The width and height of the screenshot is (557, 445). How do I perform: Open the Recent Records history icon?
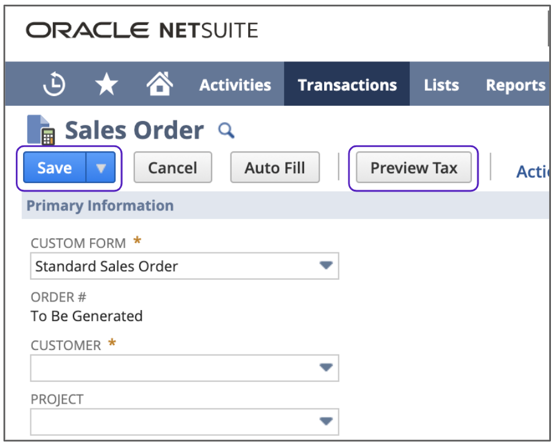point(55,85)
